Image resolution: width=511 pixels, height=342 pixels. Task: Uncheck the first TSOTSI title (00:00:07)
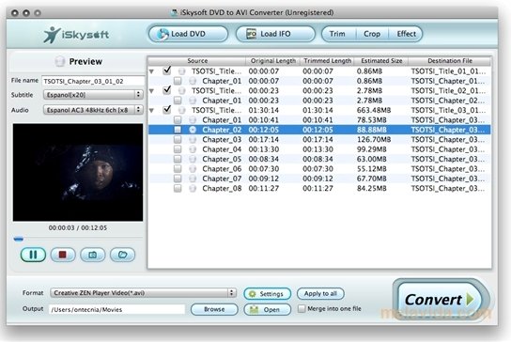click(167, 70)
